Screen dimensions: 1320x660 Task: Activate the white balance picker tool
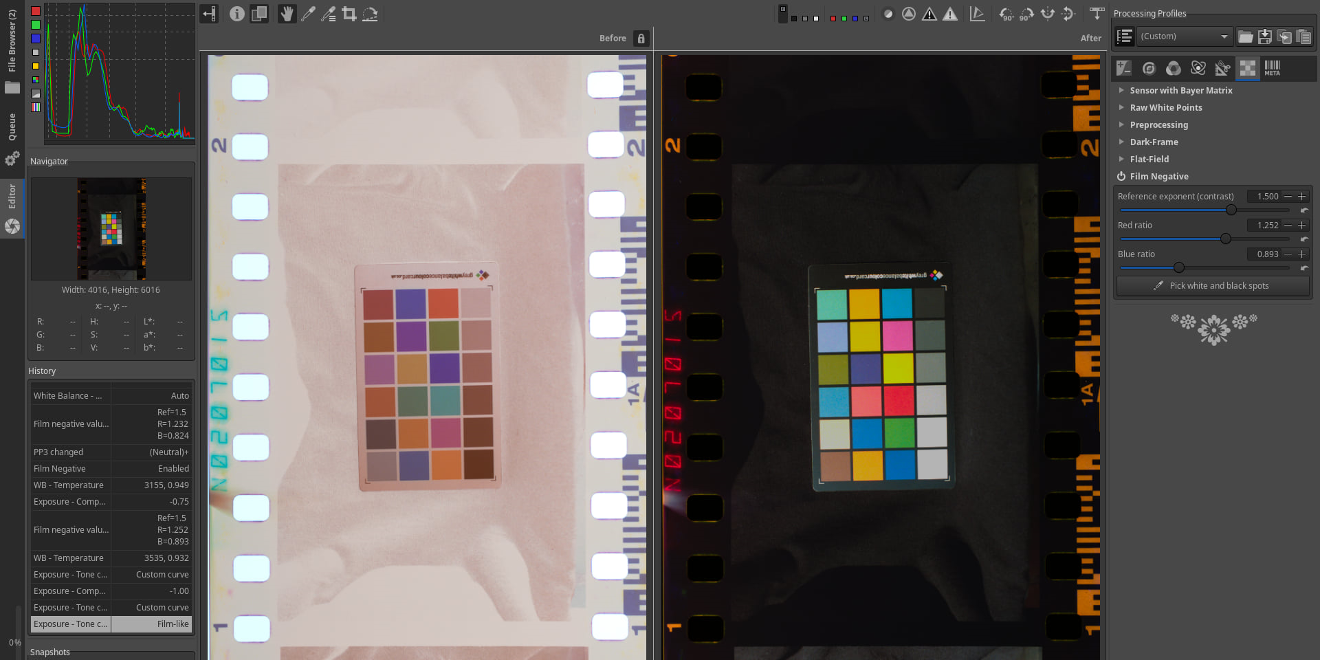[x=308, y=14]
